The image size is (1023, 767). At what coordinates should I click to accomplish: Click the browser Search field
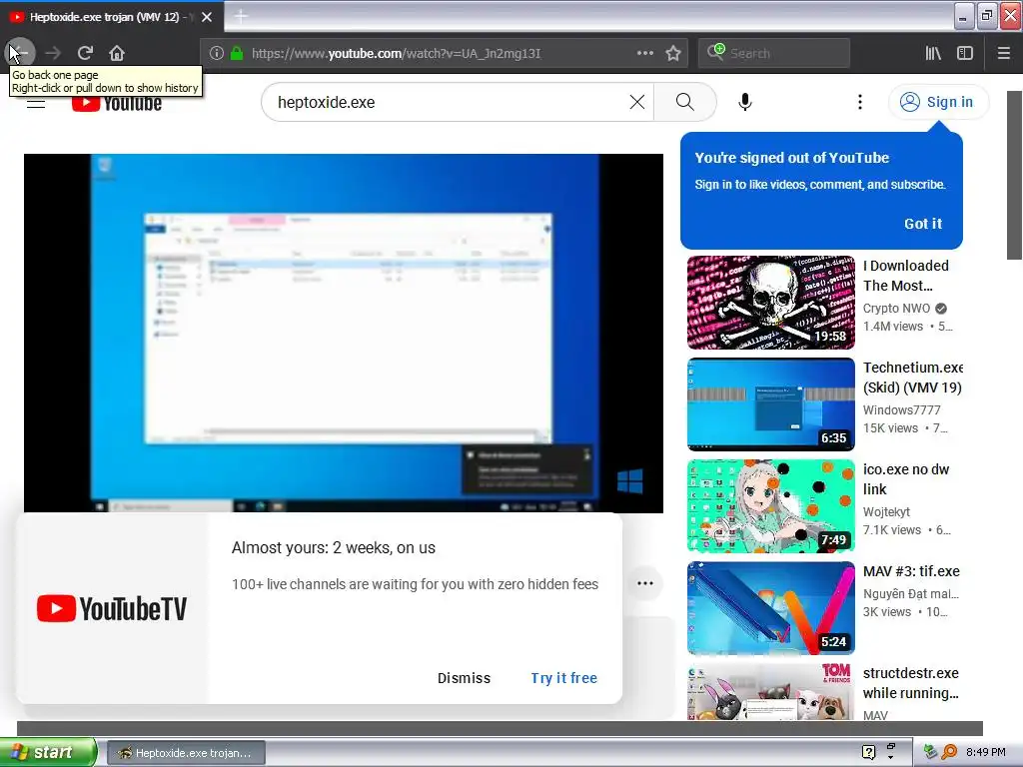(x=774, y=53)
